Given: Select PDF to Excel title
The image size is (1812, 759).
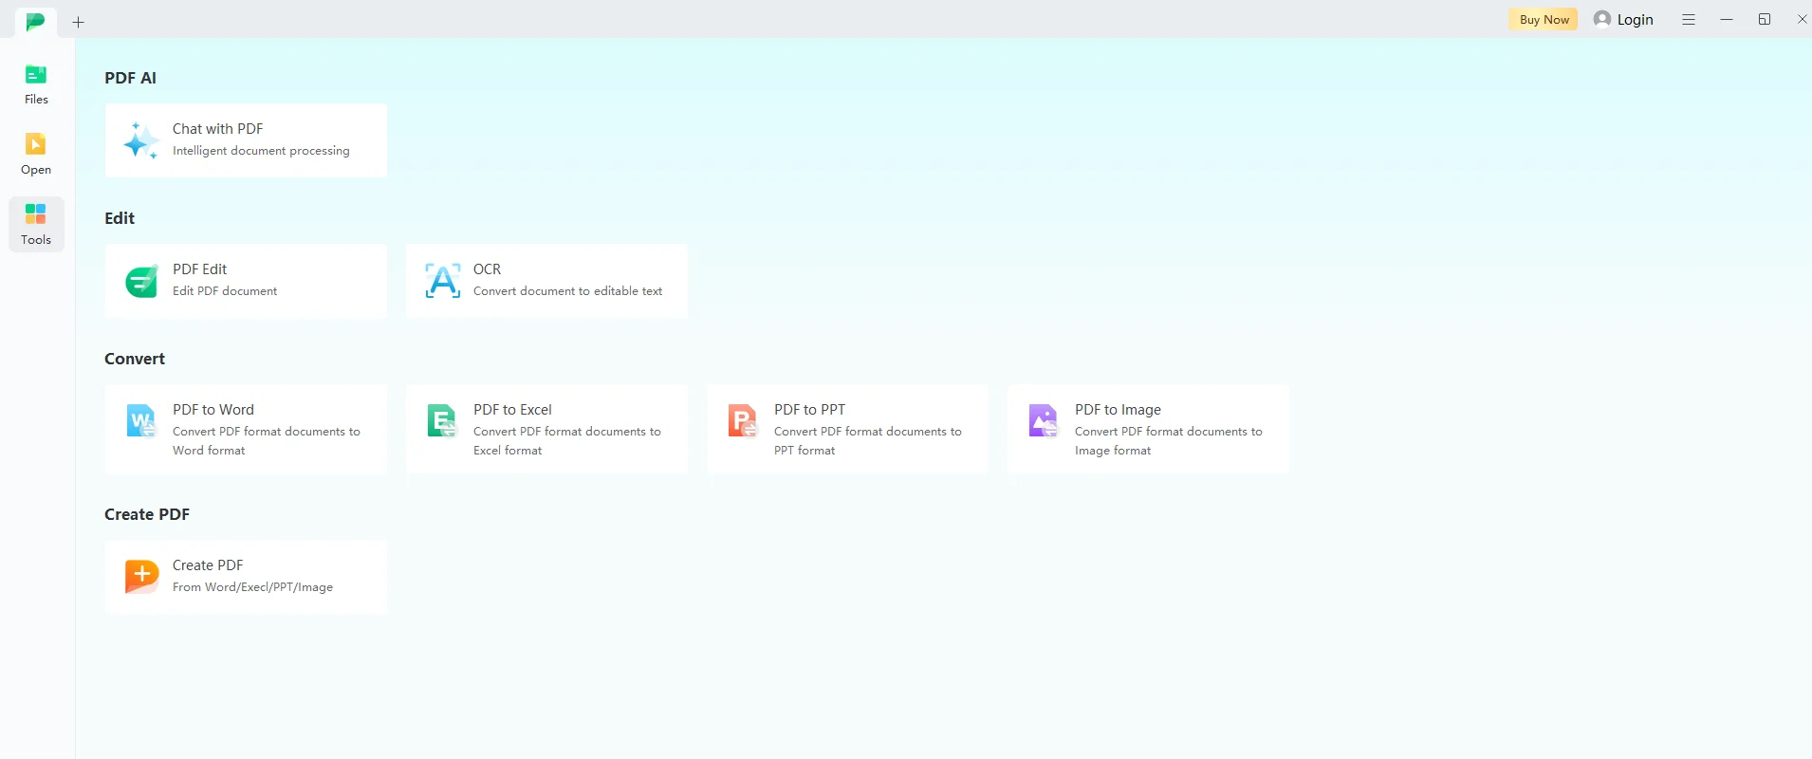Looking at the screenshot, I should tap(512, 410).
